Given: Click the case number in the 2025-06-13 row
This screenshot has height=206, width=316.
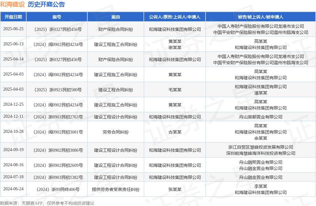Looking at the screenshot, I should [58, 44].
